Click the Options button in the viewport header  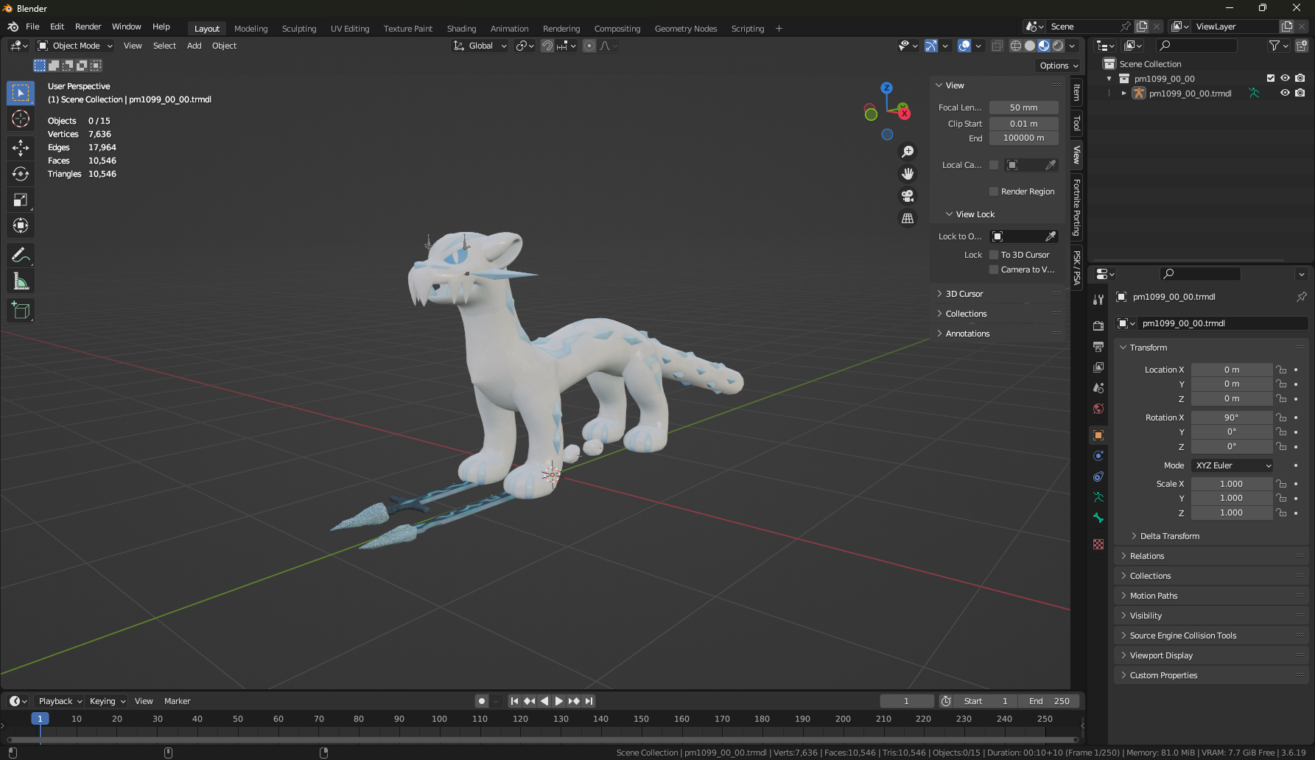tap(1059, 66)
